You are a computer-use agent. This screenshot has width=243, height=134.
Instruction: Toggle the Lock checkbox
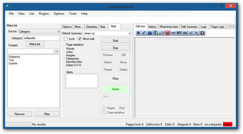(66, 39)
